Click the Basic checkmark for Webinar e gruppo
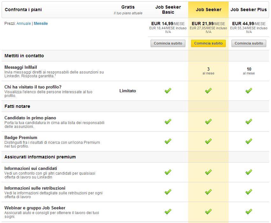Screen dimensions: 271x223 click(168, 212)
